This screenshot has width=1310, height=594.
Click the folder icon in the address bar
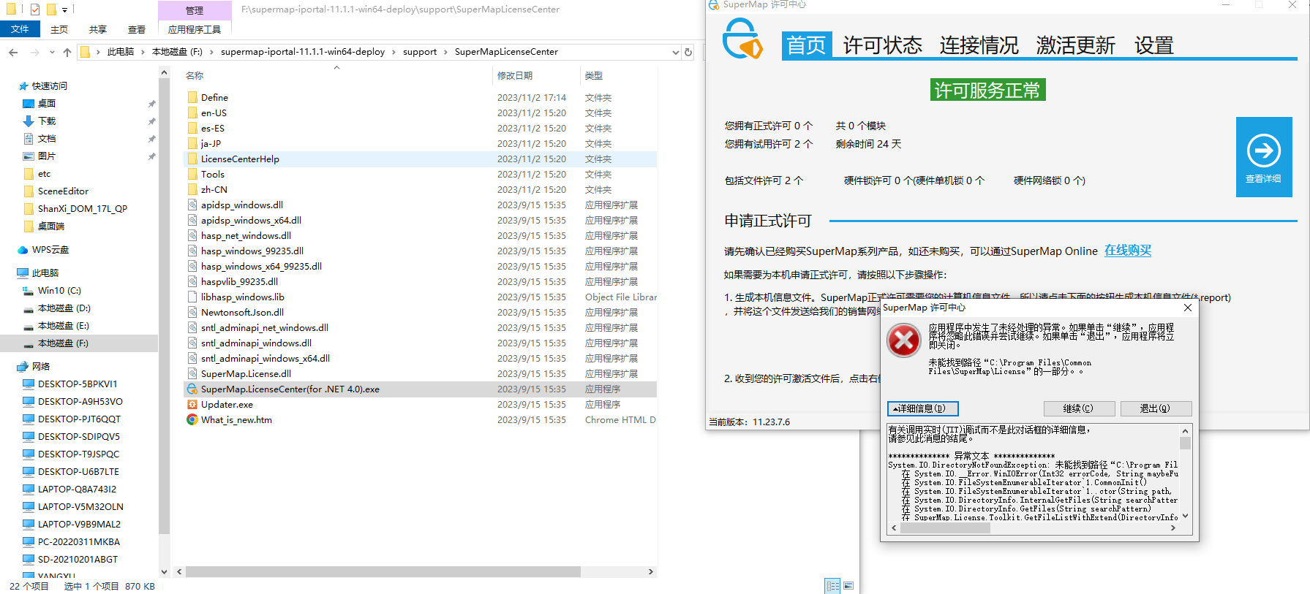85,52
